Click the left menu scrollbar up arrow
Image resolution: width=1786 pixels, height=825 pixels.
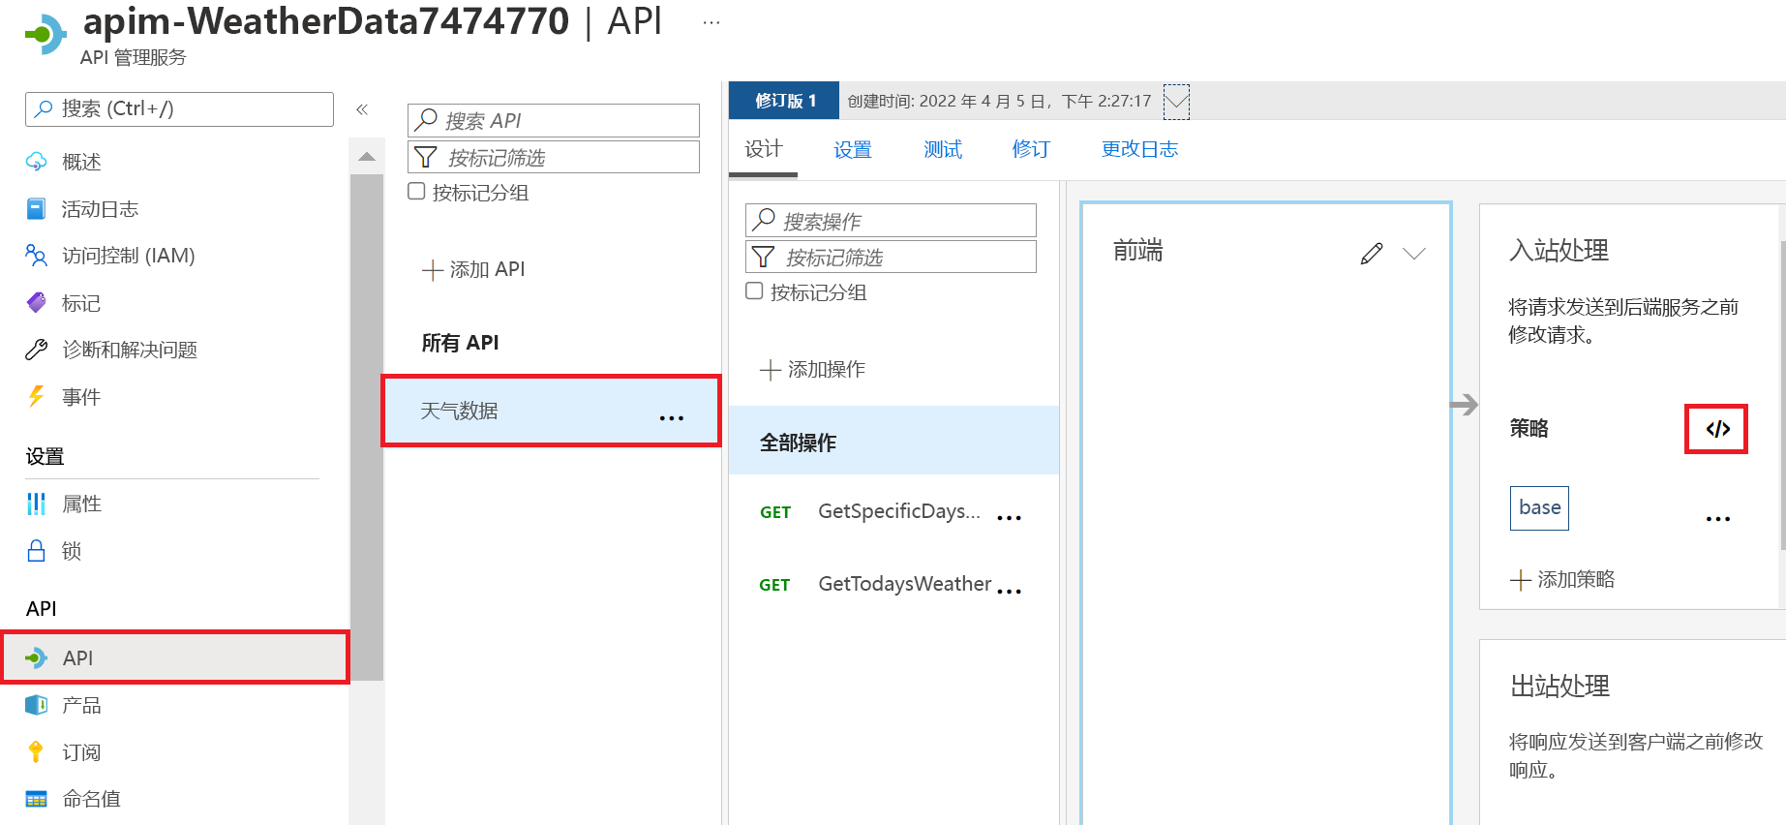[367, 157]
